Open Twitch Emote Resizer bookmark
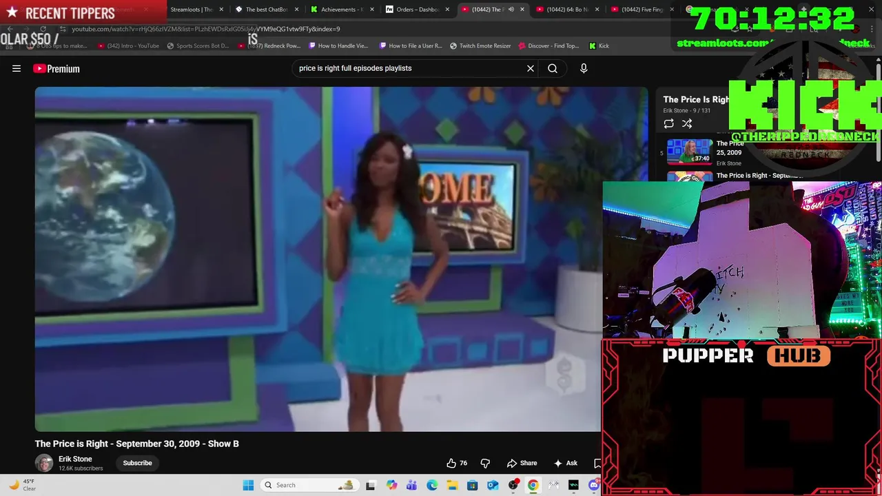Image resolution: width=882 pixels, height=496 pixels. click(481, 45)
